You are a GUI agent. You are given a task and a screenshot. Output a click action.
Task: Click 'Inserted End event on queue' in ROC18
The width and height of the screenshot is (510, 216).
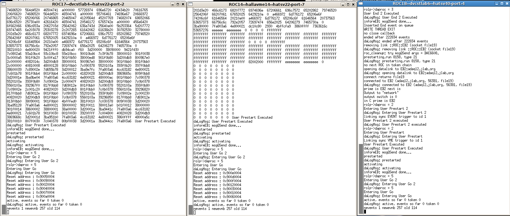pyautogui.click(x=389, y=25)
